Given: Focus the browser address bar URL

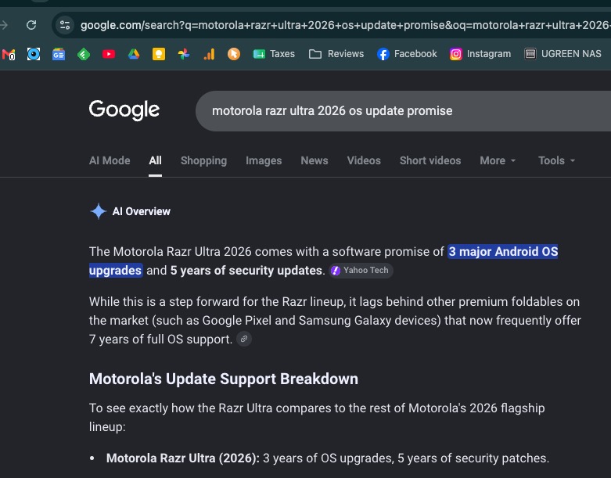Looking at the screenshot, I should click(345, 25).
